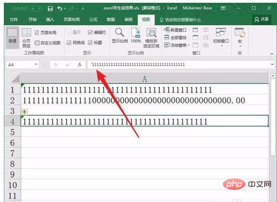This screenshot has height=202, width=277.
Task: Click New Window (新建窗口)
Action: coord(175,29)
